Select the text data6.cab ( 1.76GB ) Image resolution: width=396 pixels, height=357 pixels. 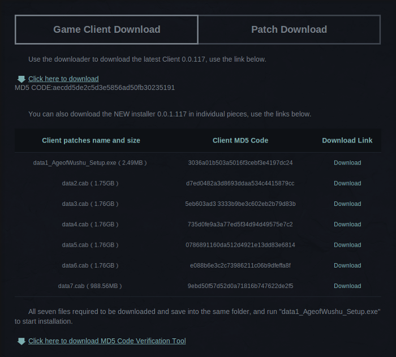[90, 265]
